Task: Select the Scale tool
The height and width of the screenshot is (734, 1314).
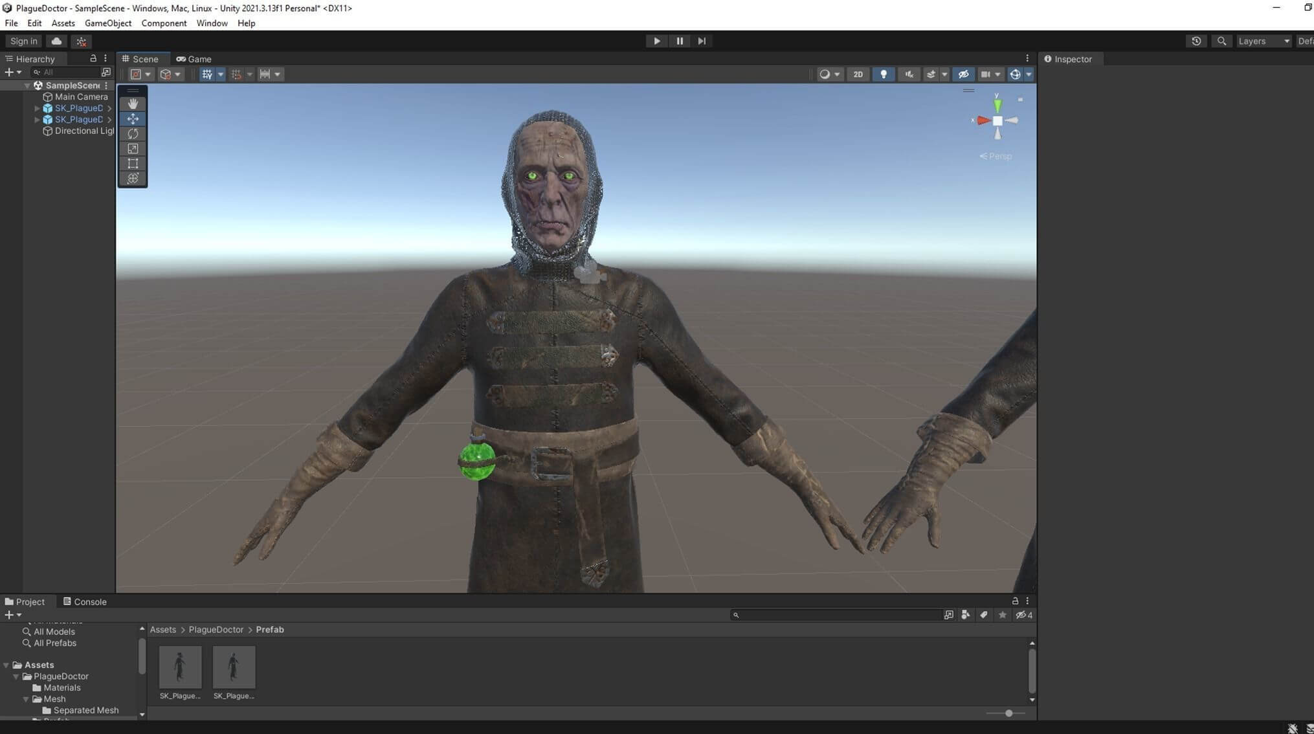Action: coord(133,149)
